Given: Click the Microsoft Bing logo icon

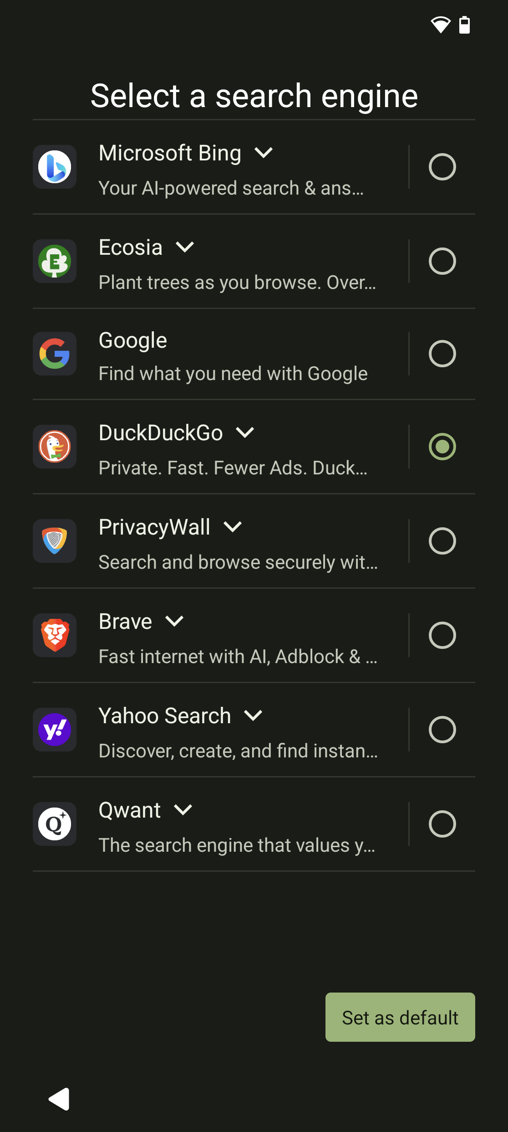Looking at the screenshot, I should [x=55, y=167].
